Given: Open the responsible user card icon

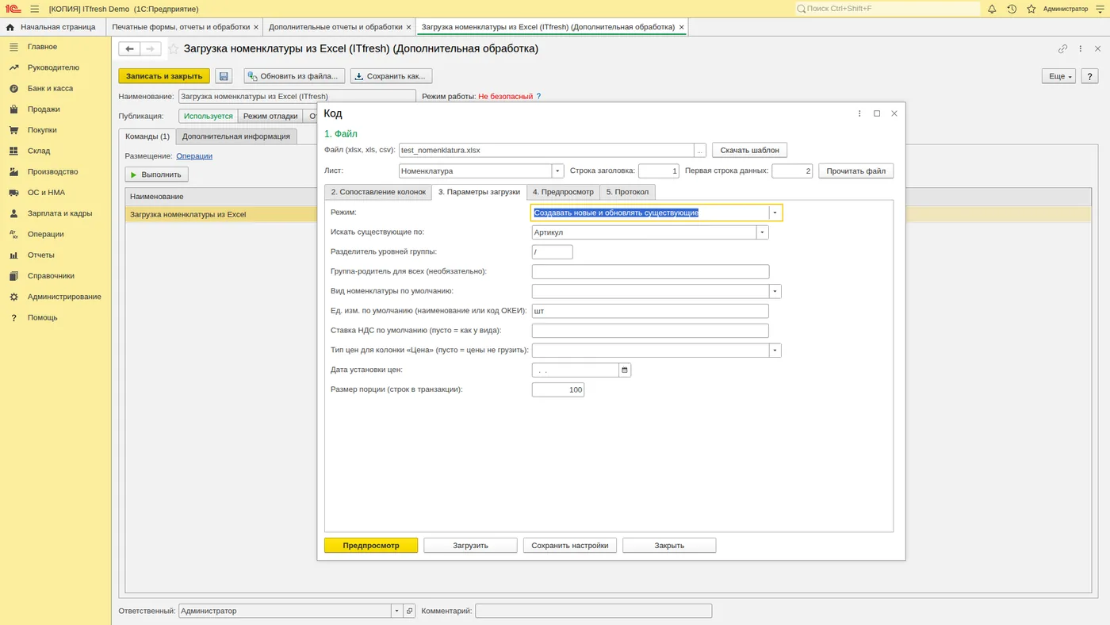Looking at the screenshot, I should [409, 611].
